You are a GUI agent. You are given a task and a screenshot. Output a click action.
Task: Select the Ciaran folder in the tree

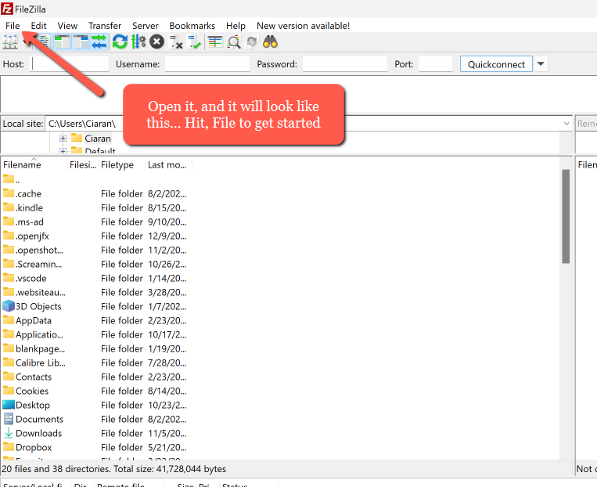tap(98, 139)
